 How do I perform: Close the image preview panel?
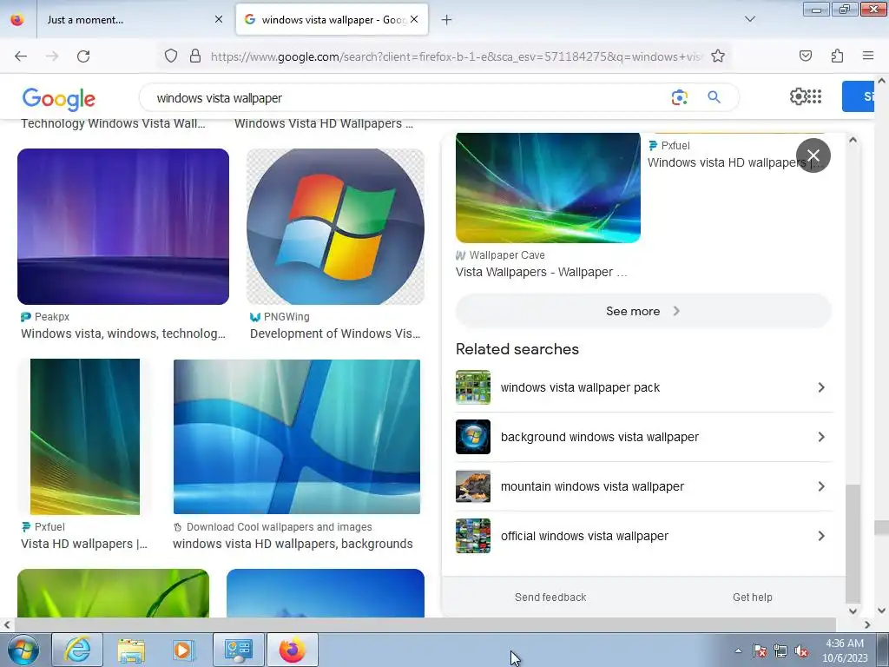[813, 155]
